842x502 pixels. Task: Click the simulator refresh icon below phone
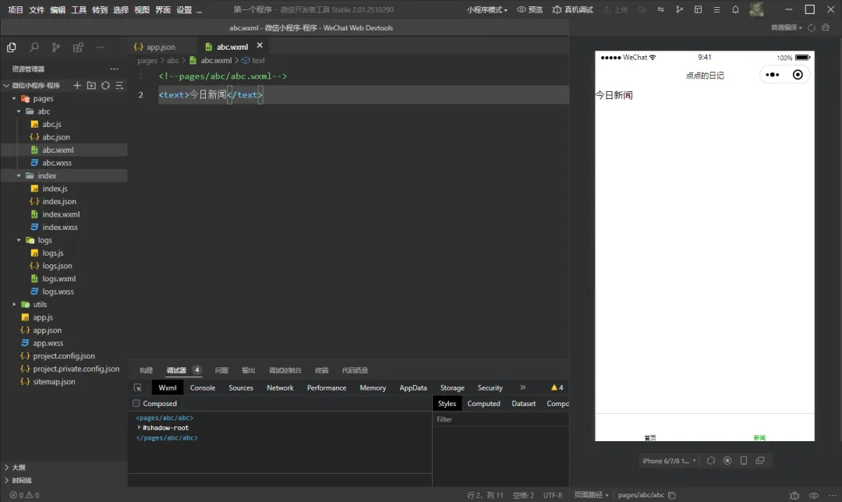point(711,461)
